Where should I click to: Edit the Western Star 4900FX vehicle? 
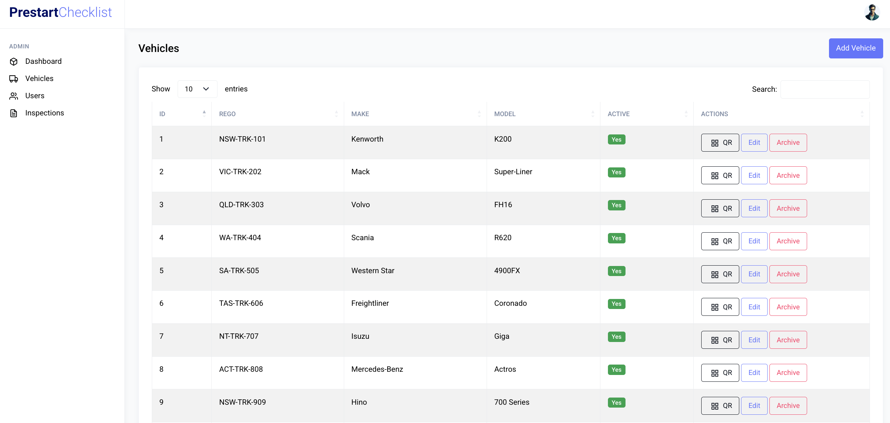[754, 274]
